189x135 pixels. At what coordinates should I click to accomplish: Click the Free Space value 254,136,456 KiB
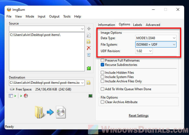click(x=46, y=89)
